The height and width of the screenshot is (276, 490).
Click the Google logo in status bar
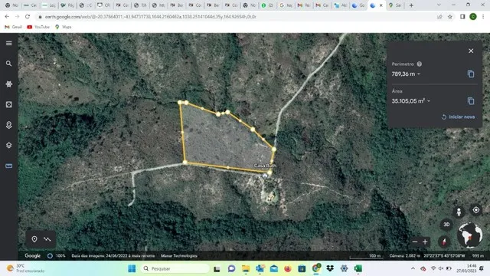[32, 255]
